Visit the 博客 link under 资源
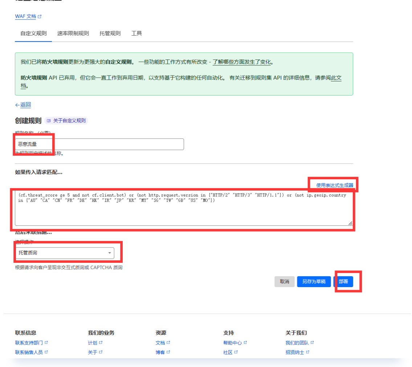 click(x=160, y=352)
